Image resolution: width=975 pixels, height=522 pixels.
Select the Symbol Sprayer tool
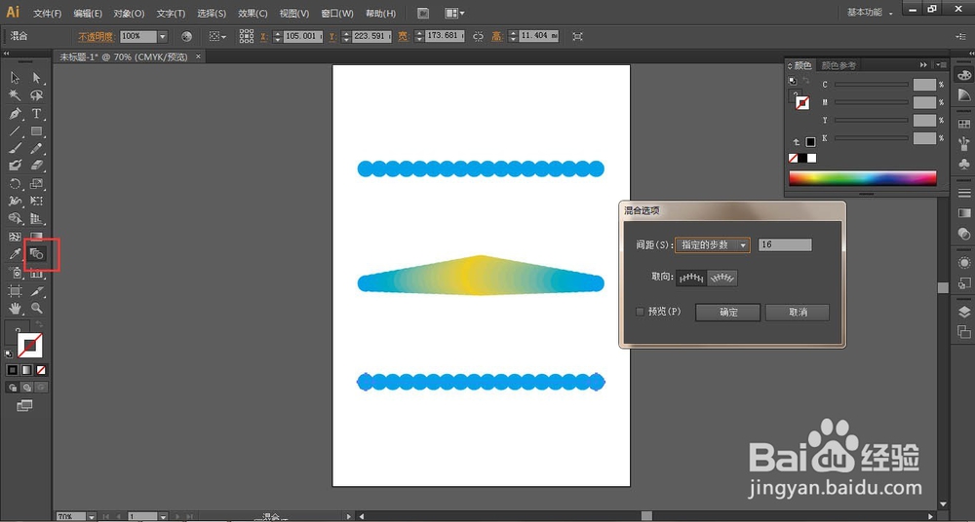pyautogui.click(x=15, y=272)
